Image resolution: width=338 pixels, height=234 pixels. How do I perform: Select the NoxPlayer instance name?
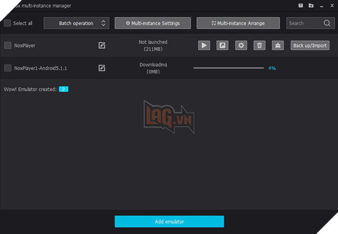25,46
